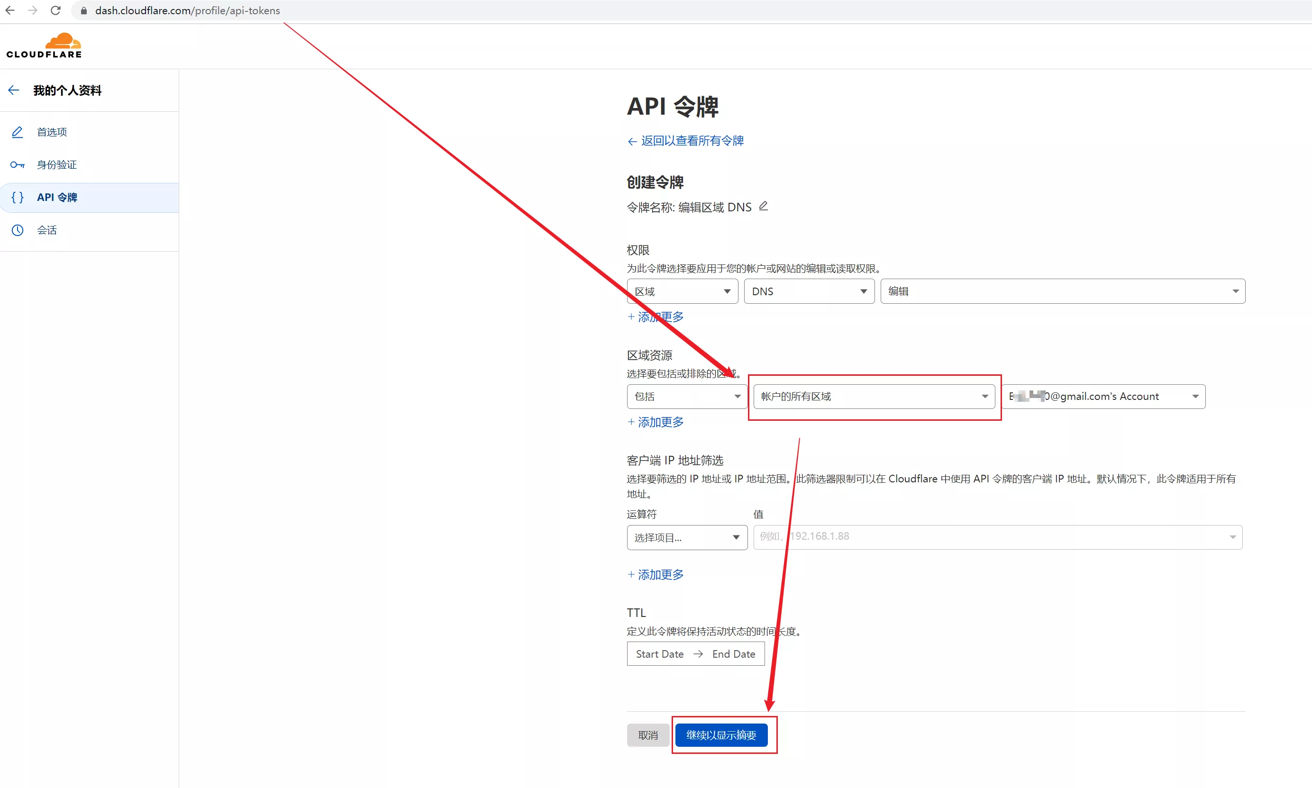
Task: Go to 身份验证 sidebar item
Action: click(x=57, y=164)
